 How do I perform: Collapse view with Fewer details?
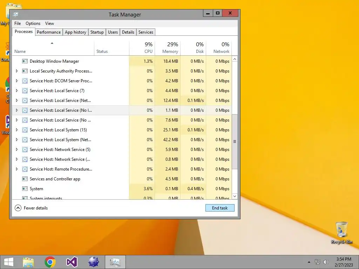[x=31, y=208]
